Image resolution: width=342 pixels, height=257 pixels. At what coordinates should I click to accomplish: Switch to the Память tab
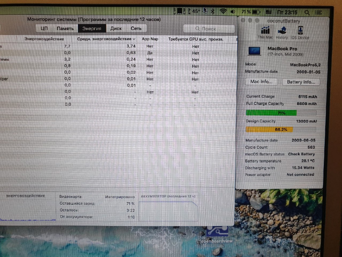tap(65, 28)
